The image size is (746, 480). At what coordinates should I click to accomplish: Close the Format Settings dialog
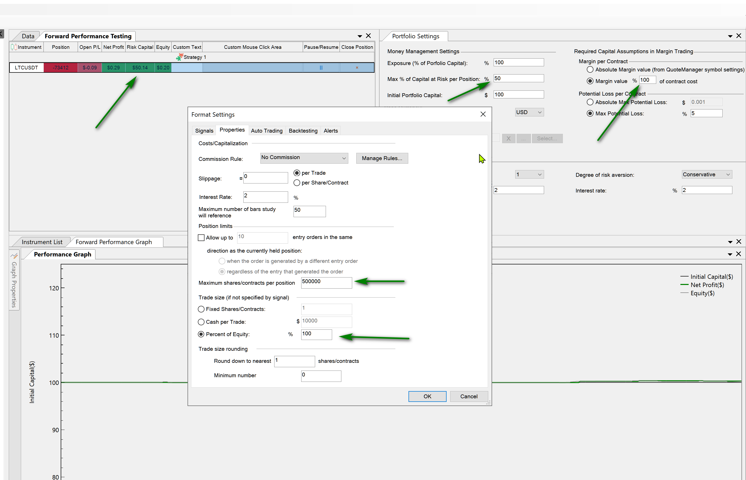[483, 114]
